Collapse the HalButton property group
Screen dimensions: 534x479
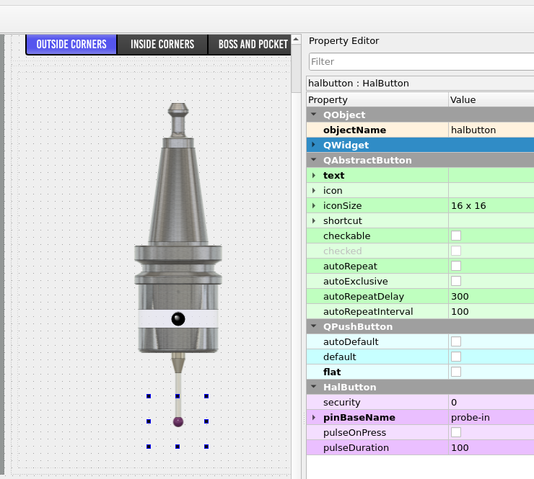point(314,387)
